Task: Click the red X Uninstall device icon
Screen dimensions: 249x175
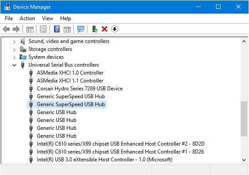Action: 105,29
